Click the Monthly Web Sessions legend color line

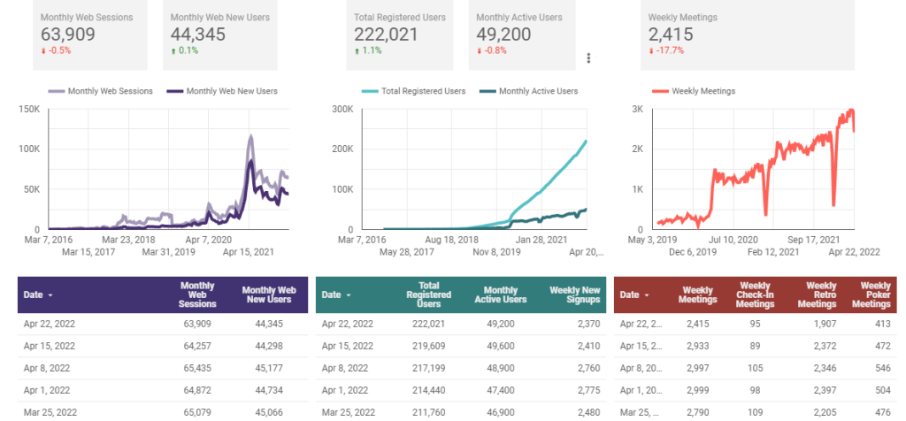[56, 91]
